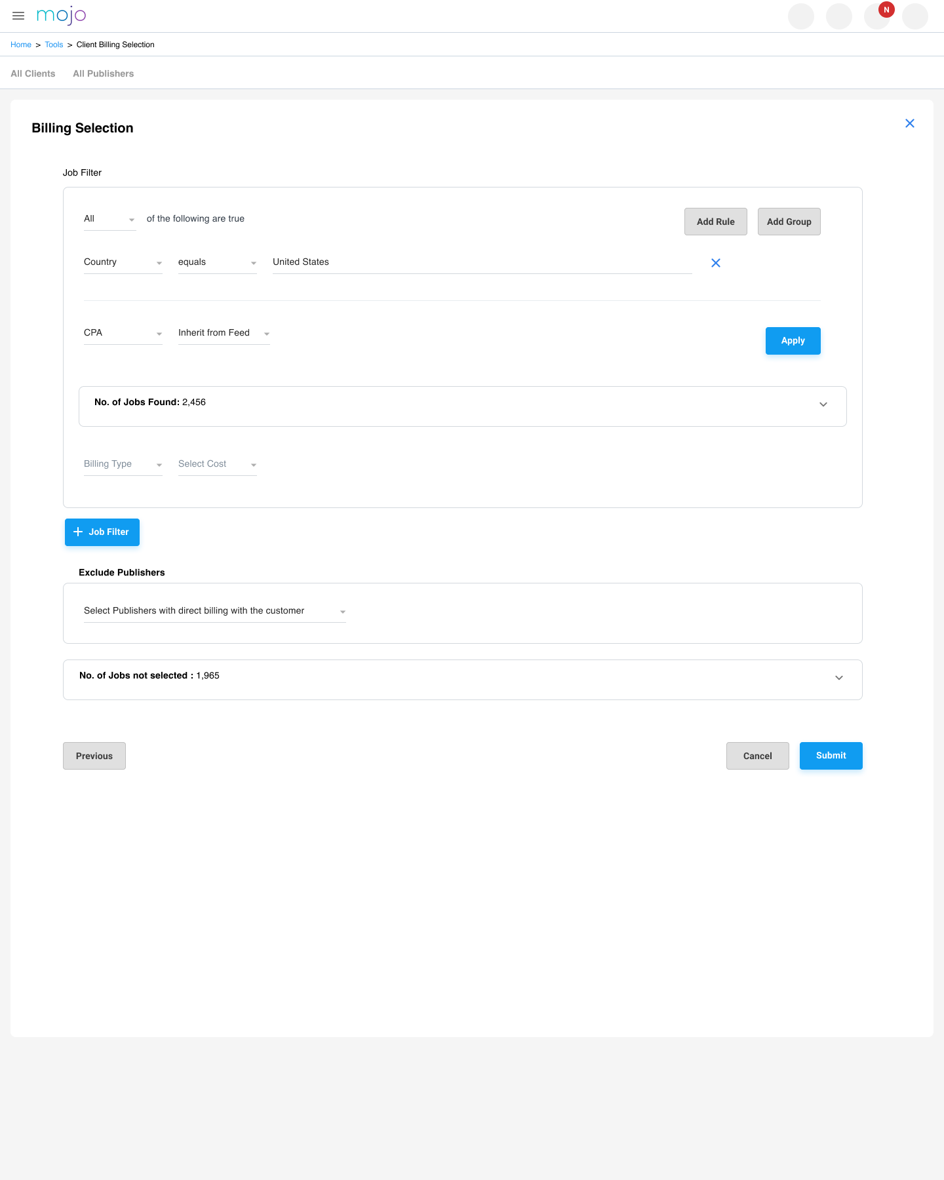Open the hamburger navigation menu
Viewport: 944px width, 1180px height.
[18, 16]
